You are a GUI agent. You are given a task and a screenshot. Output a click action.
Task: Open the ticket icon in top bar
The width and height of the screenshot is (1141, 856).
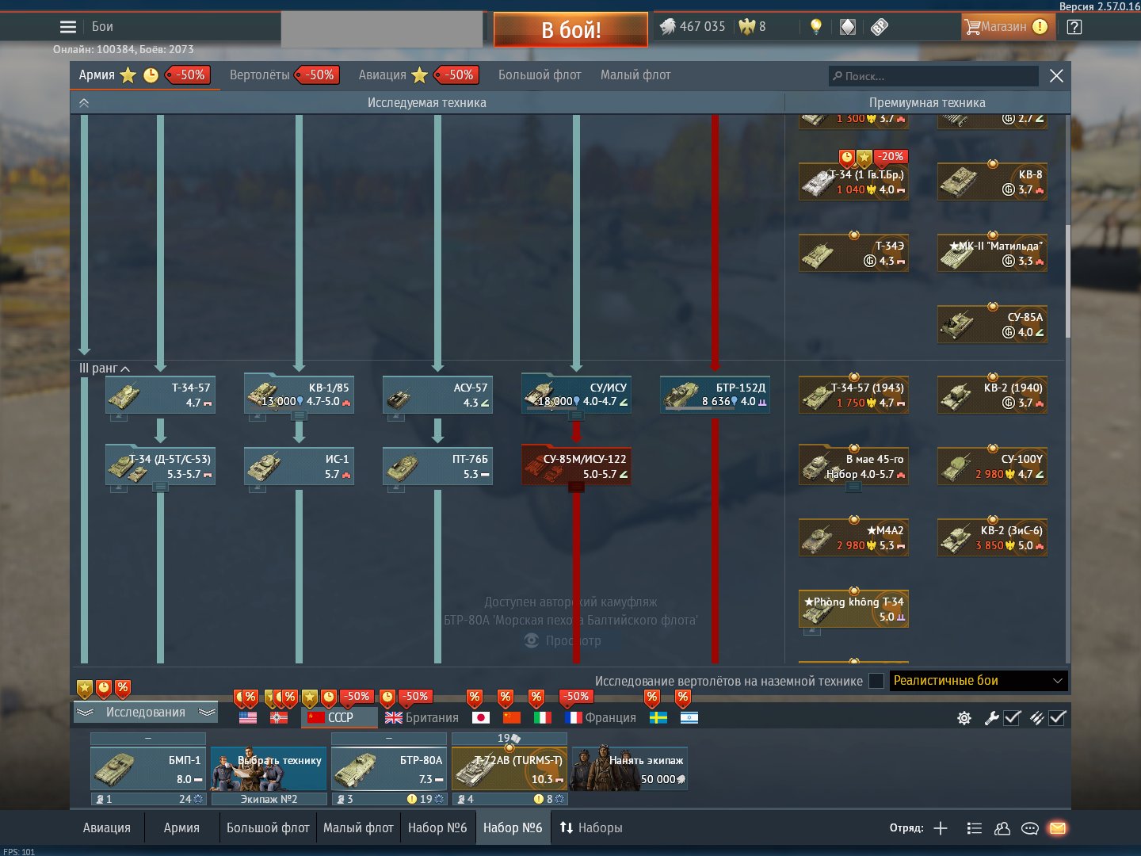pyautogui.click(x=879, y=27)
